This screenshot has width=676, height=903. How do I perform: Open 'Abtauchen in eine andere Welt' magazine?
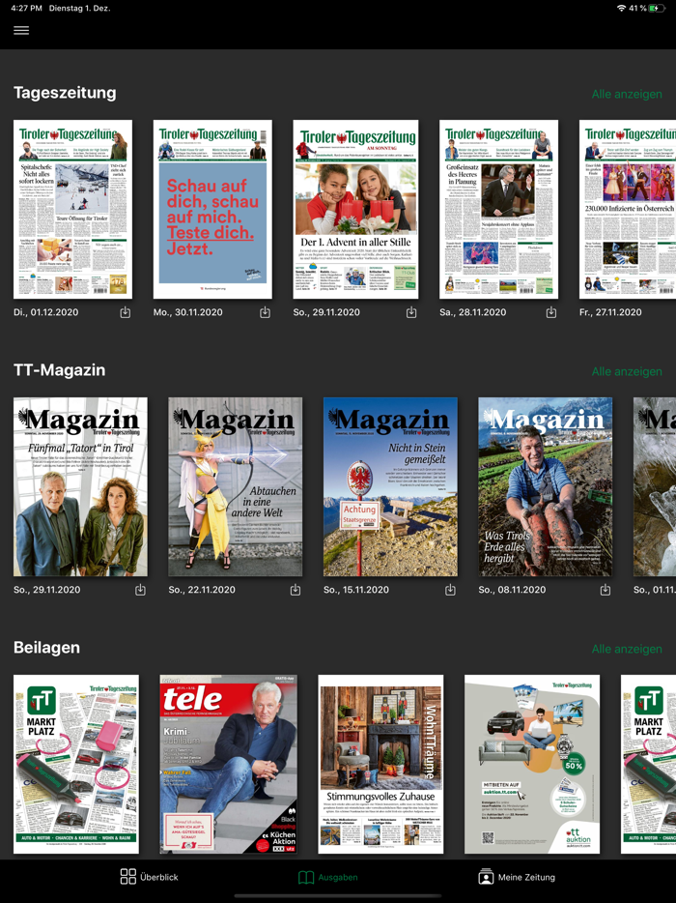pyautogui.click(x=236, y=486)
